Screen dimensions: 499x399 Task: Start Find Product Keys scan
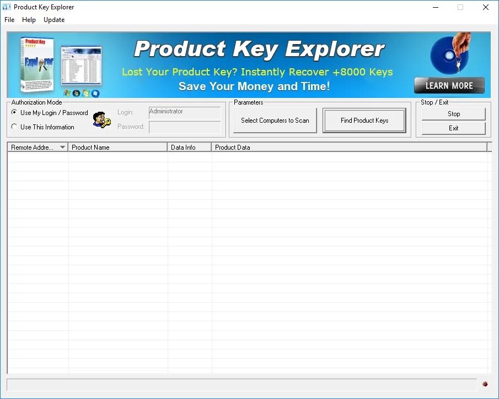pyautogui.click(x=364, y=121)
